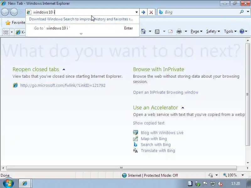Click the Back navigation button
The image size is (251, 188).
click(5, 12)
